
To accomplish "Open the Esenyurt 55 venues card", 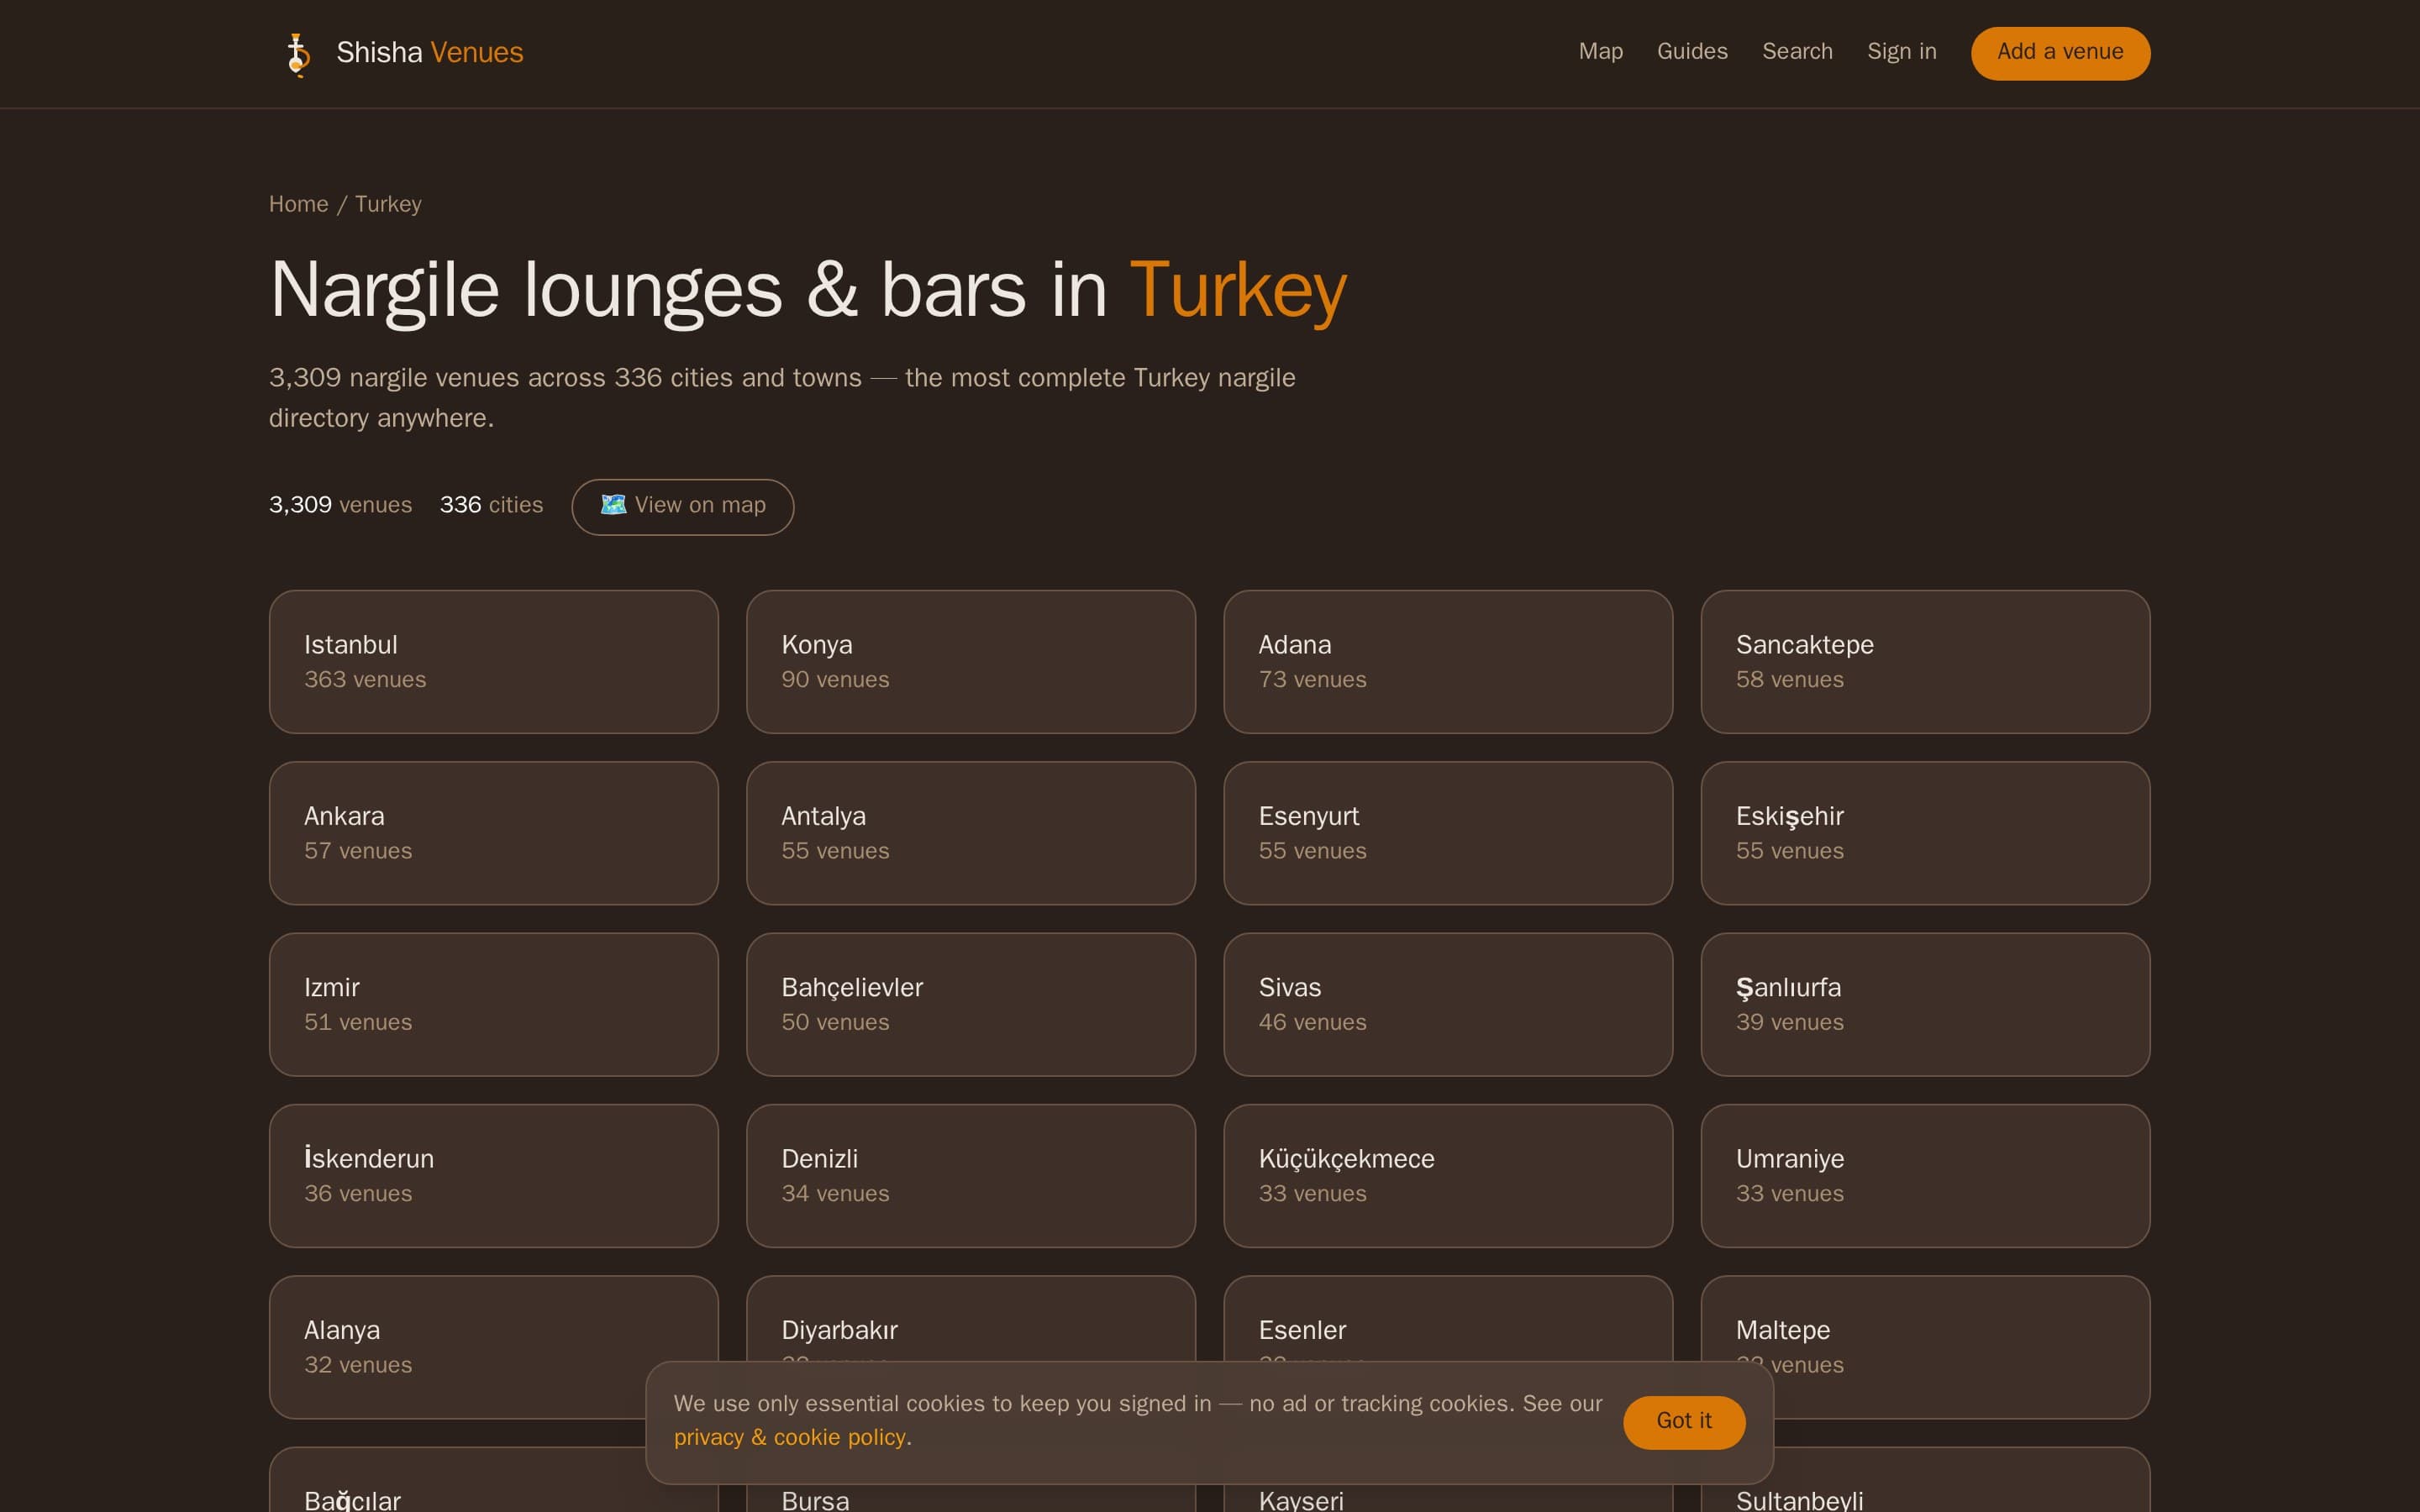I will pyautogui.click(x=1448, y=833).
